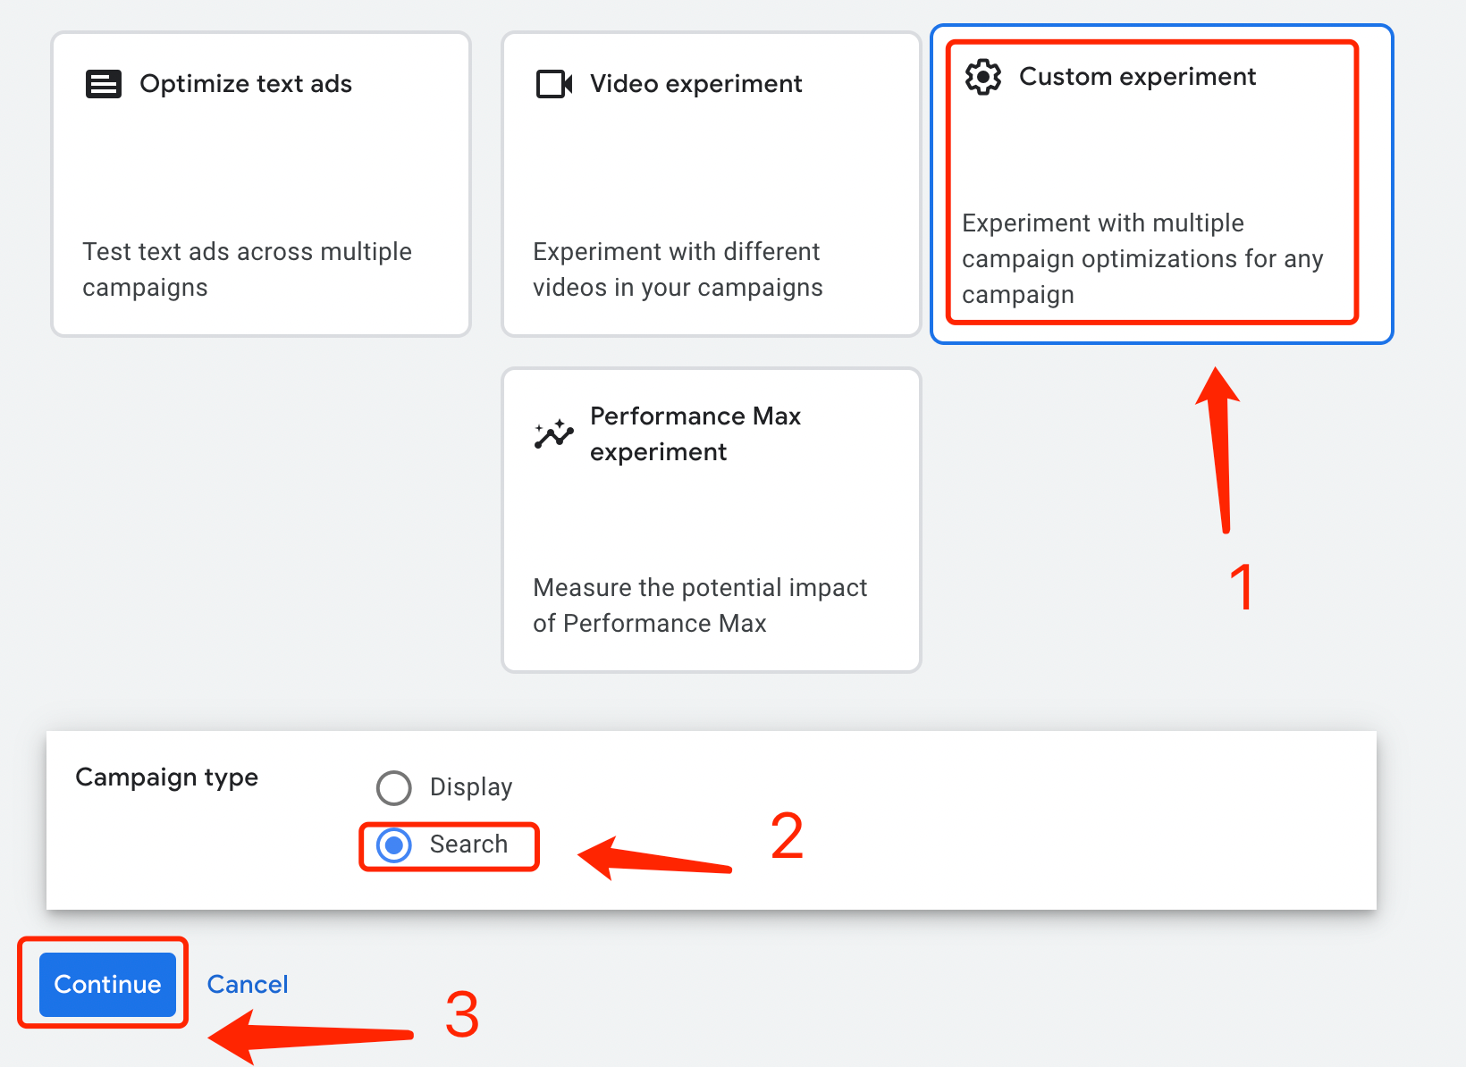Click 'Experiment with different videos' description
The image size is (1466, 1067).
tap(678, 269)
